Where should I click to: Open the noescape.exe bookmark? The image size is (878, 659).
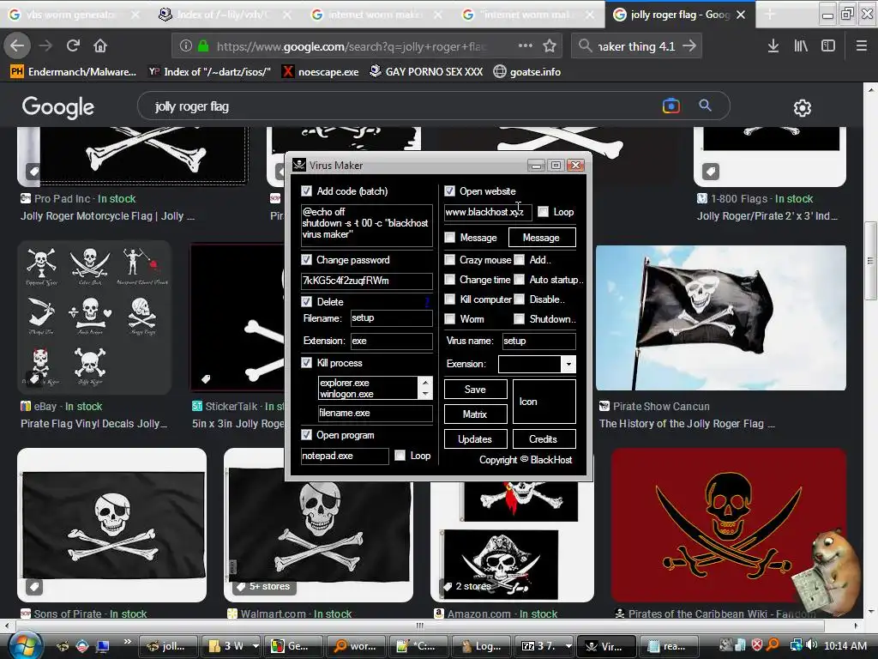321,72
